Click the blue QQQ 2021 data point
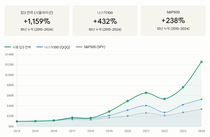 (x=146, y=106)
